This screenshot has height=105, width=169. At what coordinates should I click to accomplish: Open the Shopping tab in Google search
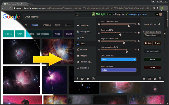[x=46, y=25]
